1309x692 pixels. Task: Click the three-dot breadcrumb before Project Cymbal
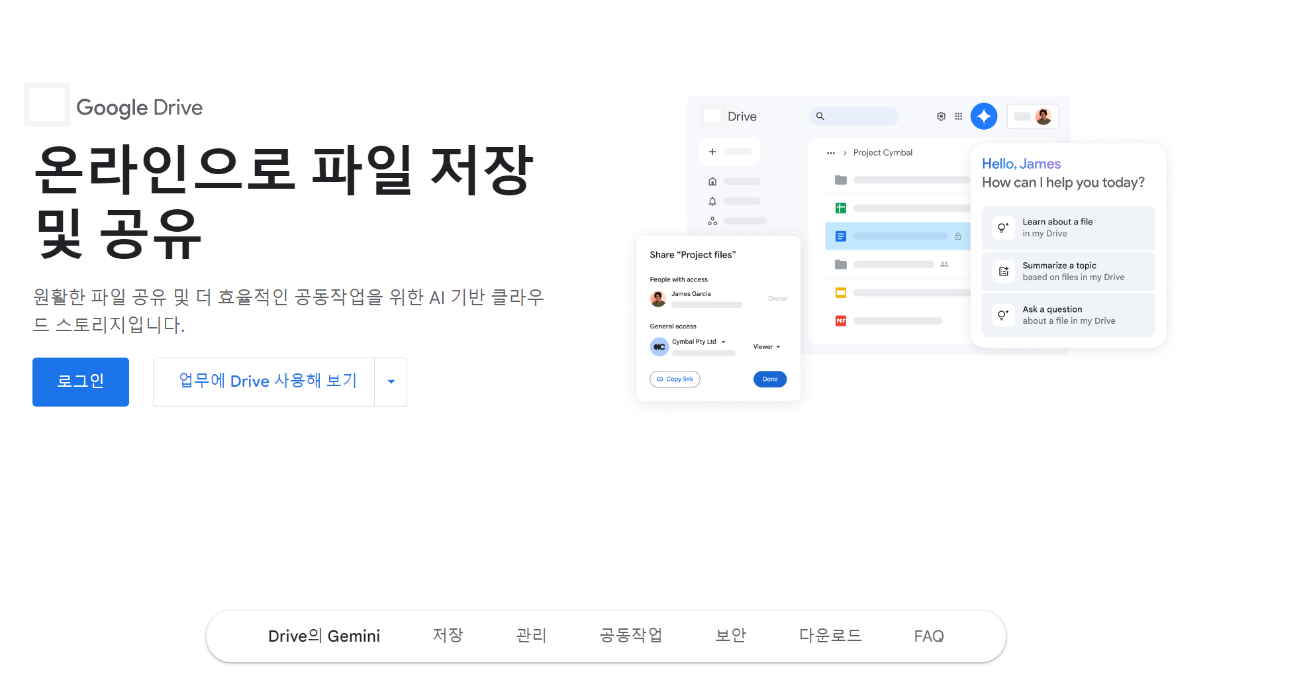click(x=831, y=153)
